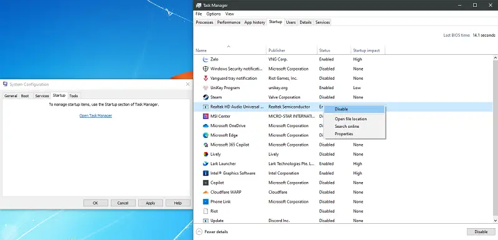The height and width of the screenshot is (240, 498).
Task: Open the File menu in Task Manager
Action: (199, 14)
